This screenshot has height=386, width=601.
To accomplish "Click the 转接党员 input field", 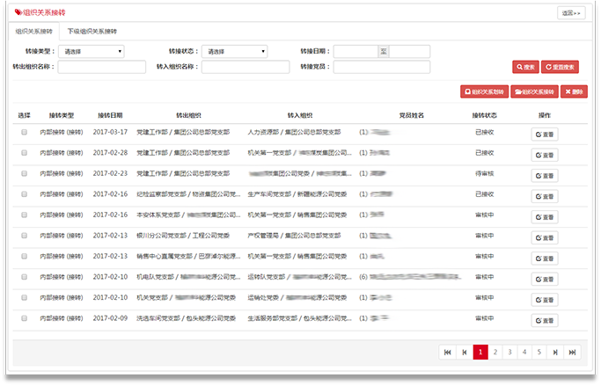I will 382,67.
